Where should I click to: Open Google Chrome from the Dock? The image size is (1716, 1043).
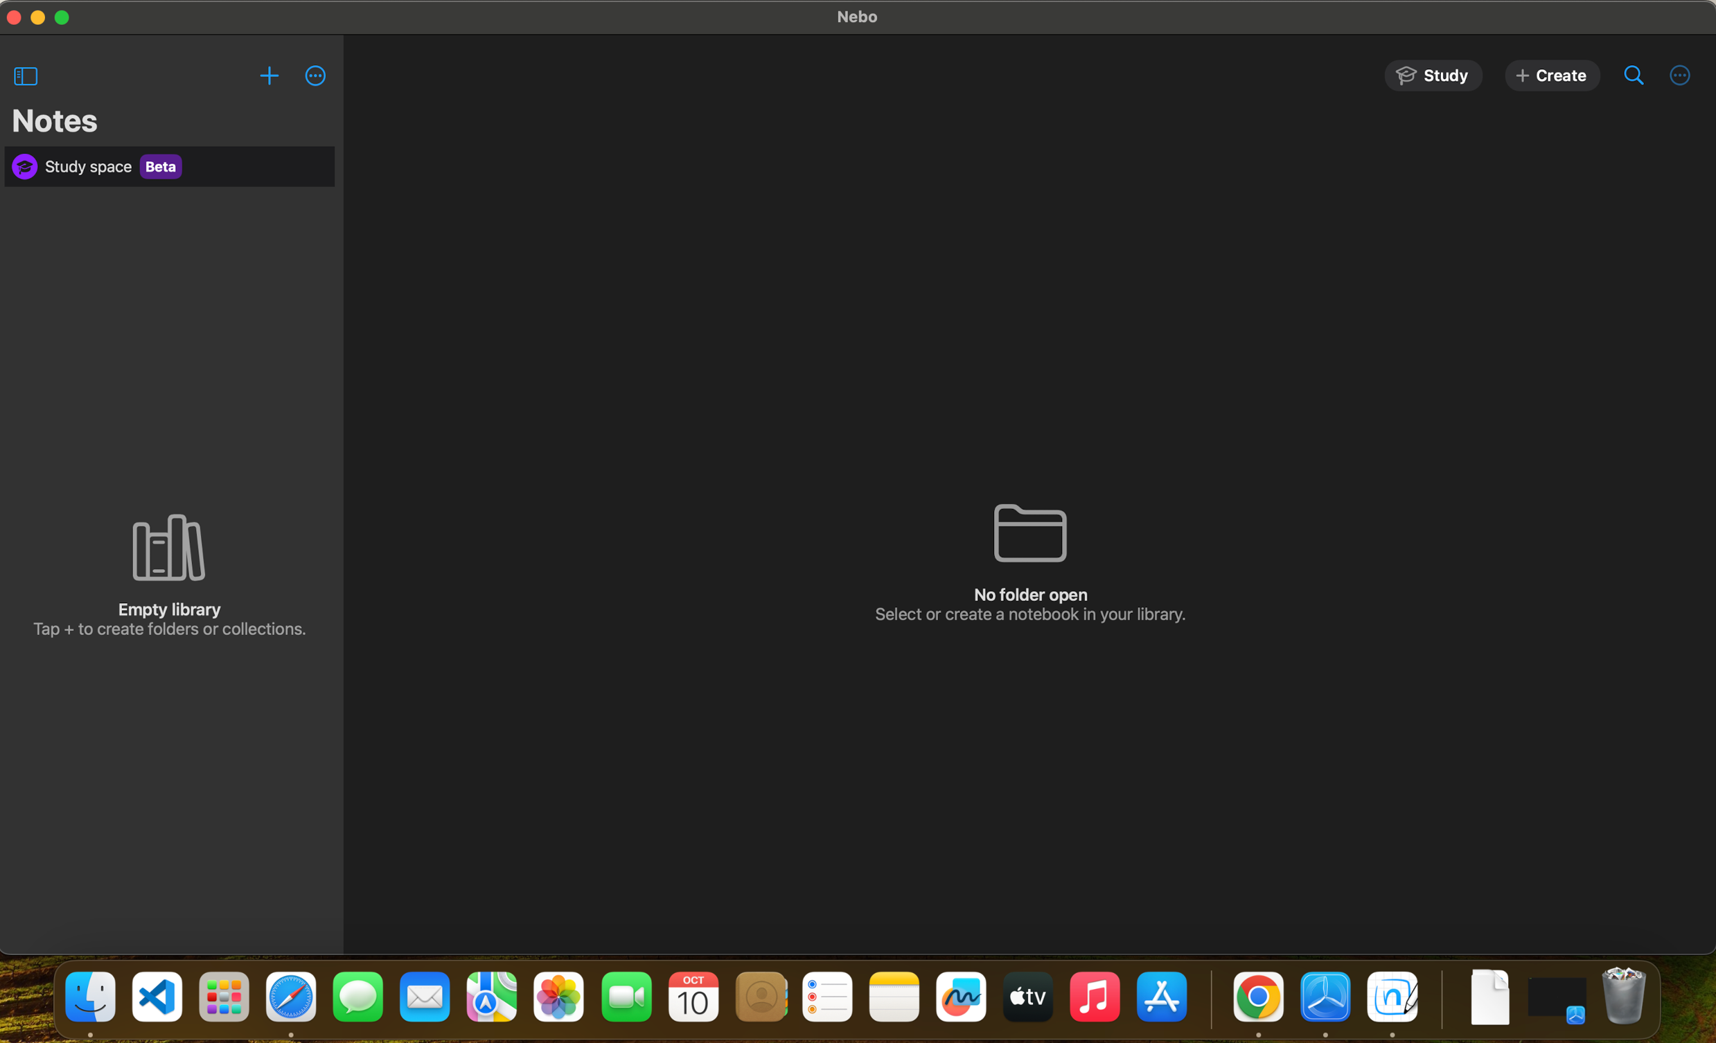coord(1258,997)
